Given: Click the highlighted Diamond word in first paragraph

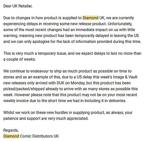Looking at the screenshot, I should point(90,18).
